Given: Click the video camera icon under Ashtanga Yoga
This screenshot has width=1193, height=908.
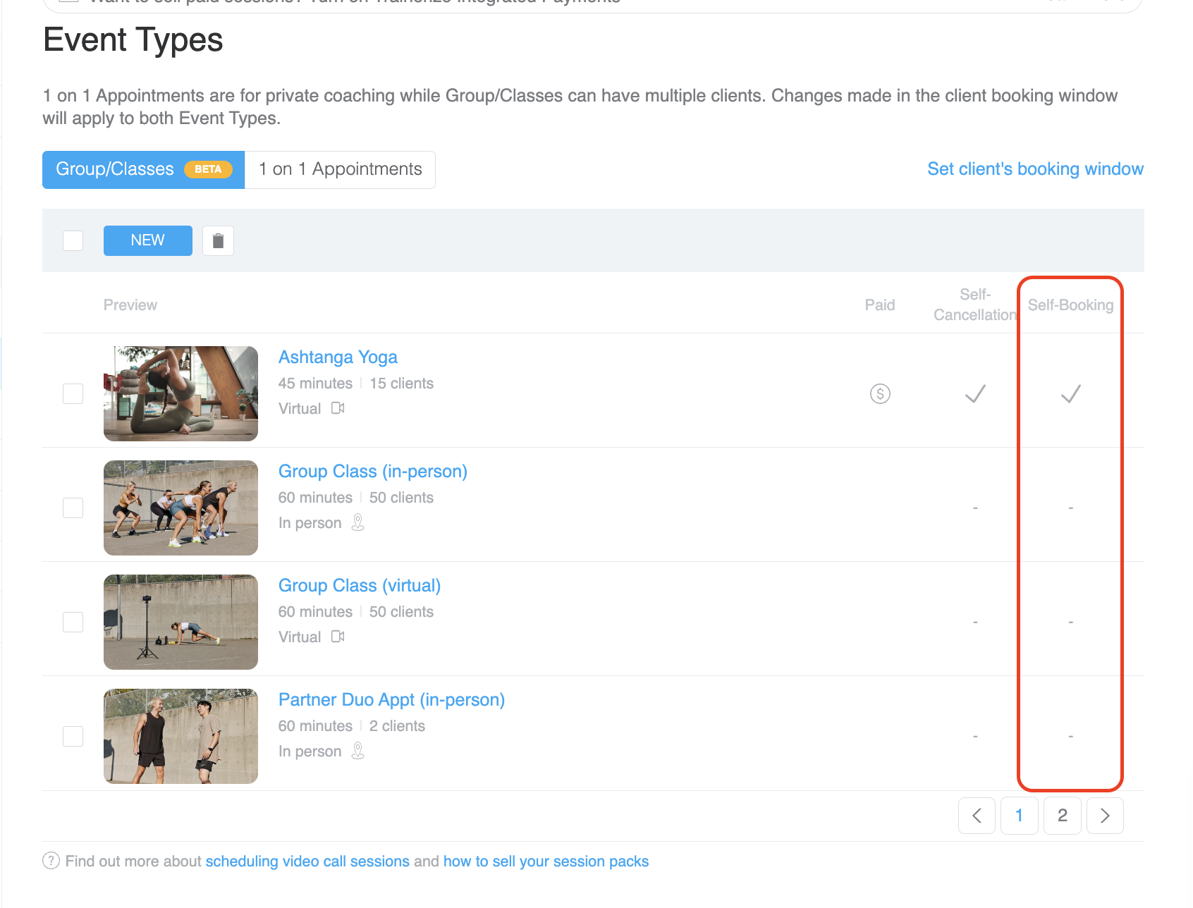Looking at the screenshot, I should (x=338, y=408).
